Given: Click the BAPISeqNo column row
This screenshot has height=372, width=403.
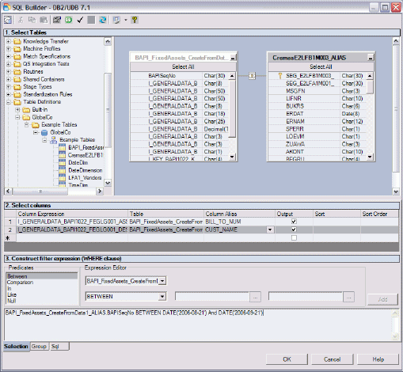Looking at the screenshot, I should 180,76.
